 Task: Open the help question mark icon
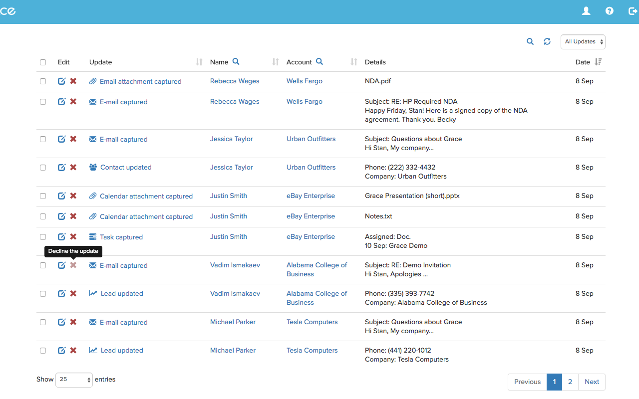[610, 11]
